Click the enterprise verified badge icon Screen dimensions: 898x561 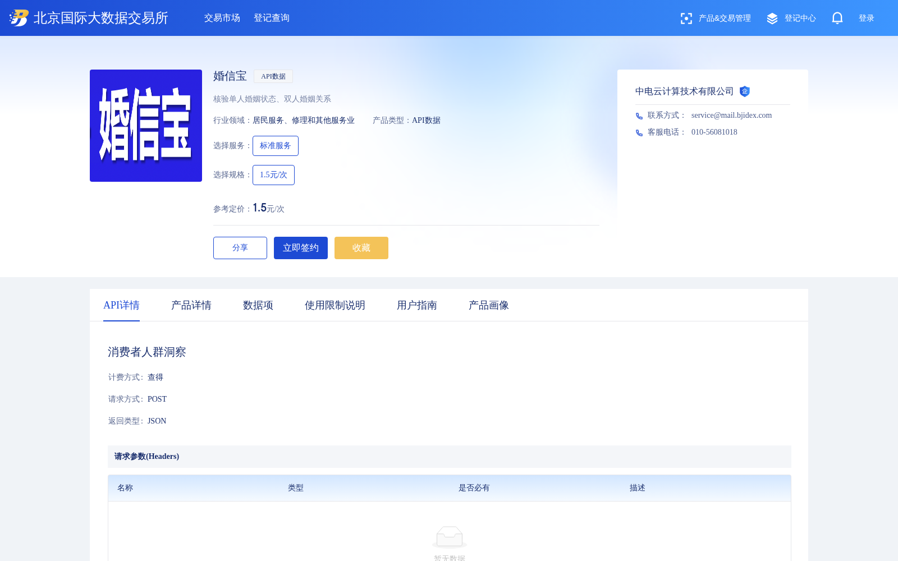745,91
